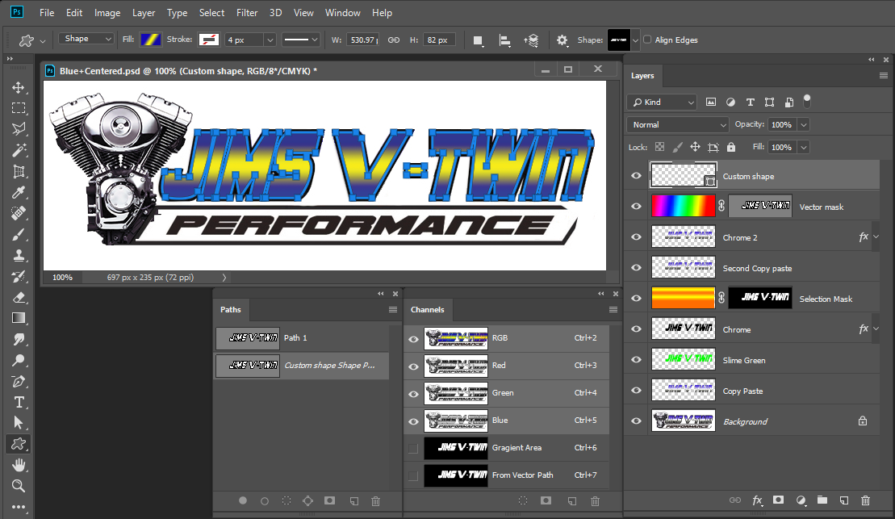The width and height of the screenshot is (895, 519).
Task: Select the Path Selection tool
Action: 18,423
